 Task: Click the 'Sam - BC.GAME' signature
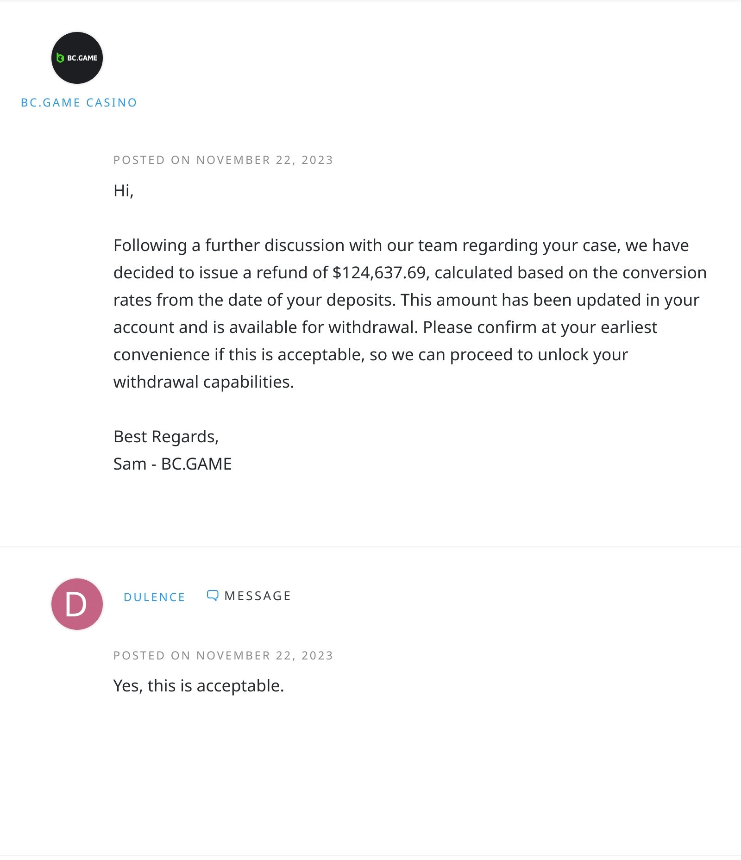pos(172,464)
